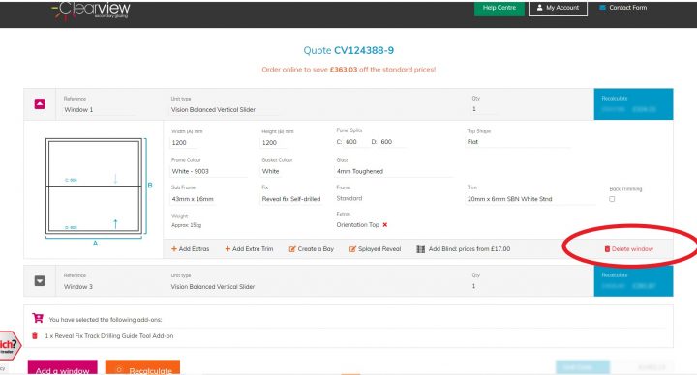Open the Frame Colour dropdown

(209, 171)
